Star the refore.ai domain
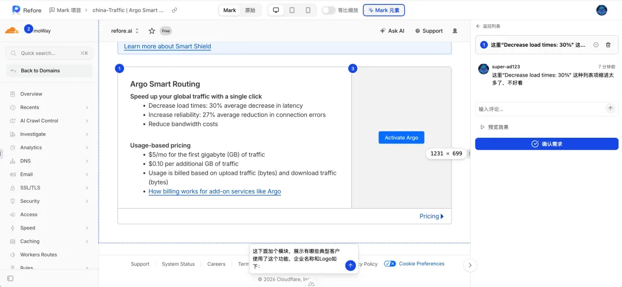The width and height of the screenshot is (622, 287). (x=151, y=31)
